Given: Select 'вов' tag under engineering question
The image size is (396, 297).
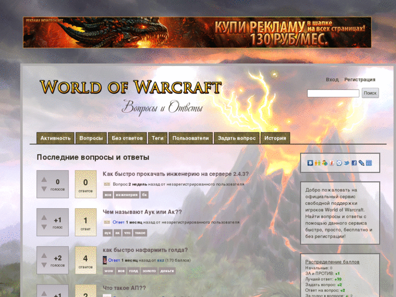Looking at the screenshot, I should tap(108, 195).
